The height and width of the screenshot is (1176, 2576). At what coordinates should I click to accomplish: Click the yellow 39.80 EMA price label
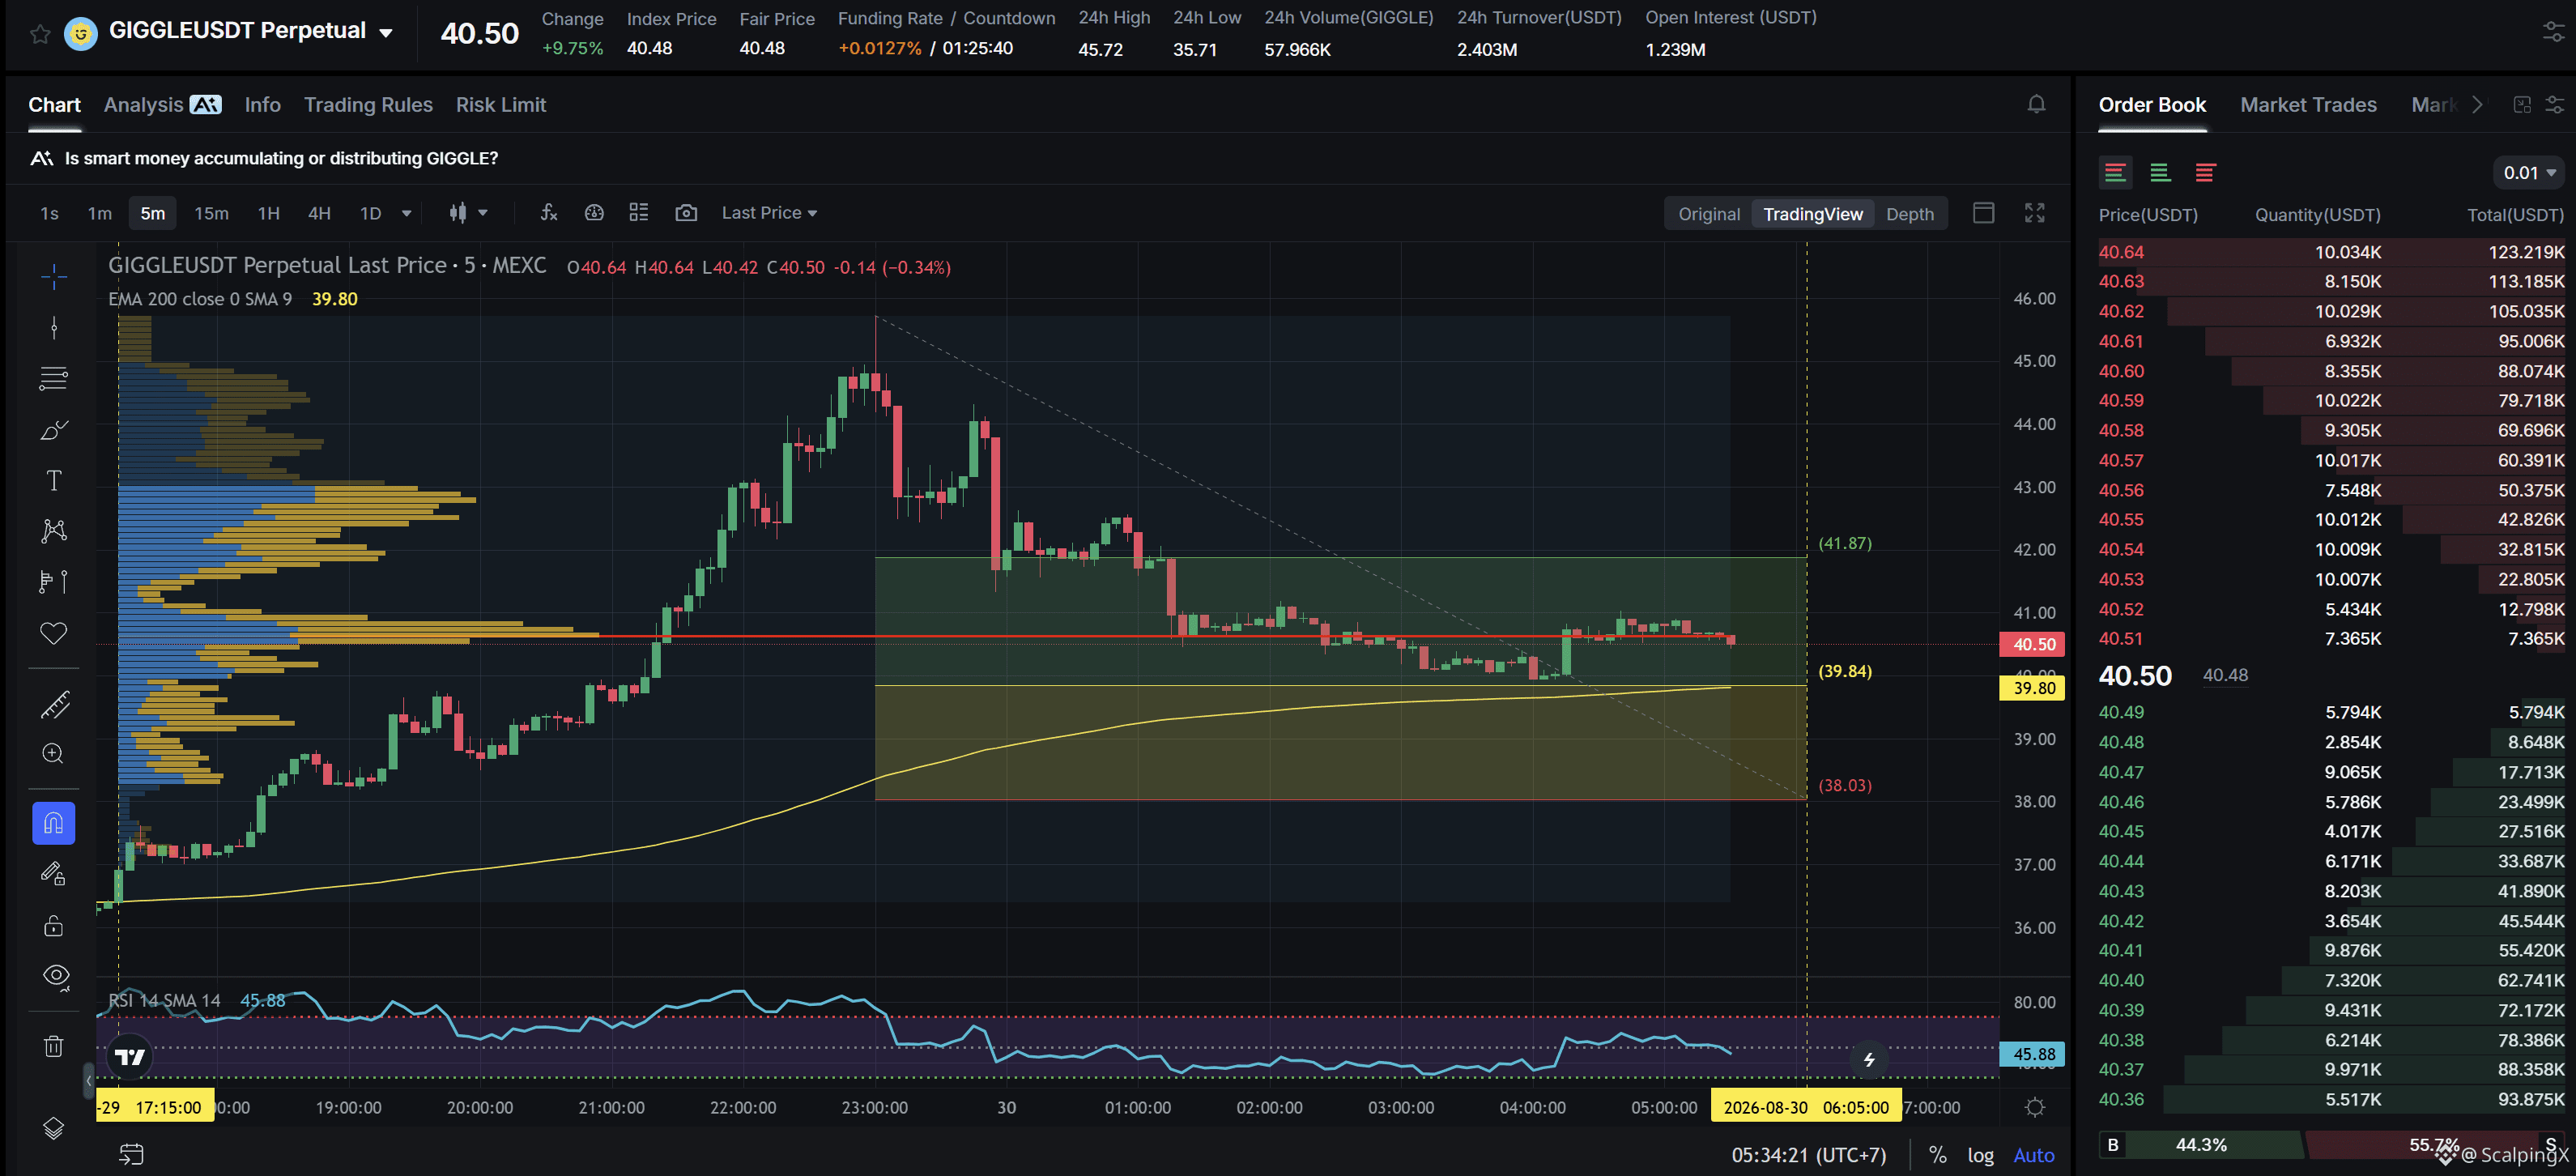pyautogui.click(x=2033, y=688)
